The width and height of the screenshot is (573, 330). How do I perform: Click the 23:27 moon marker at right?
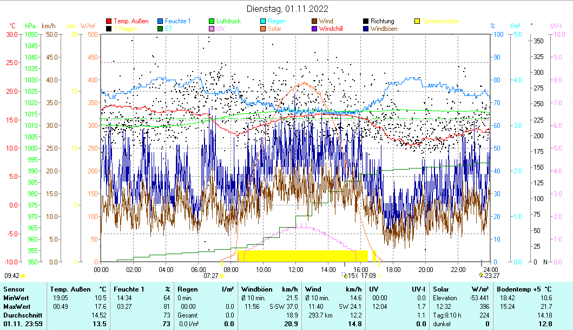click(489, 275)
